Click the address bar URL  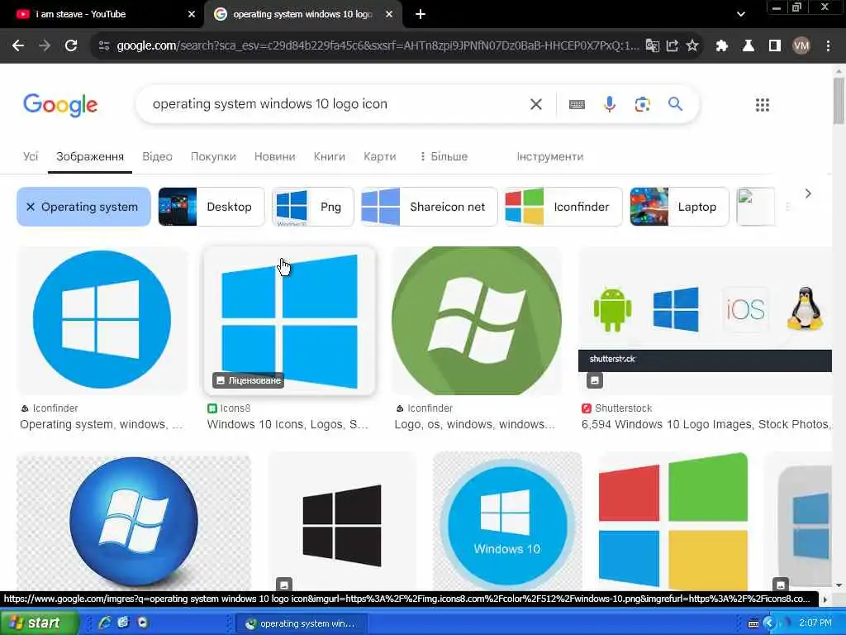(378, 46)
